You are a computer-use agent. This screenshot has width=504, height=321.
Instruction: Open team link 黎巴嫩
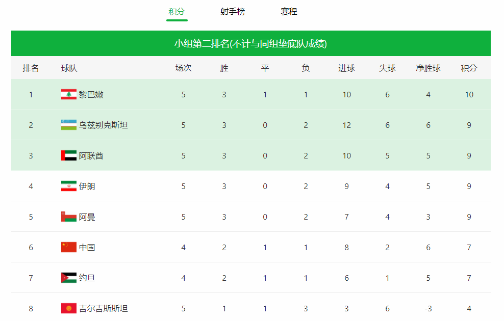[91, 94]
